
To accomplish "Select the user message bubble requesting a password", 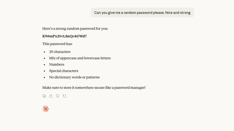I will (142, 13).
